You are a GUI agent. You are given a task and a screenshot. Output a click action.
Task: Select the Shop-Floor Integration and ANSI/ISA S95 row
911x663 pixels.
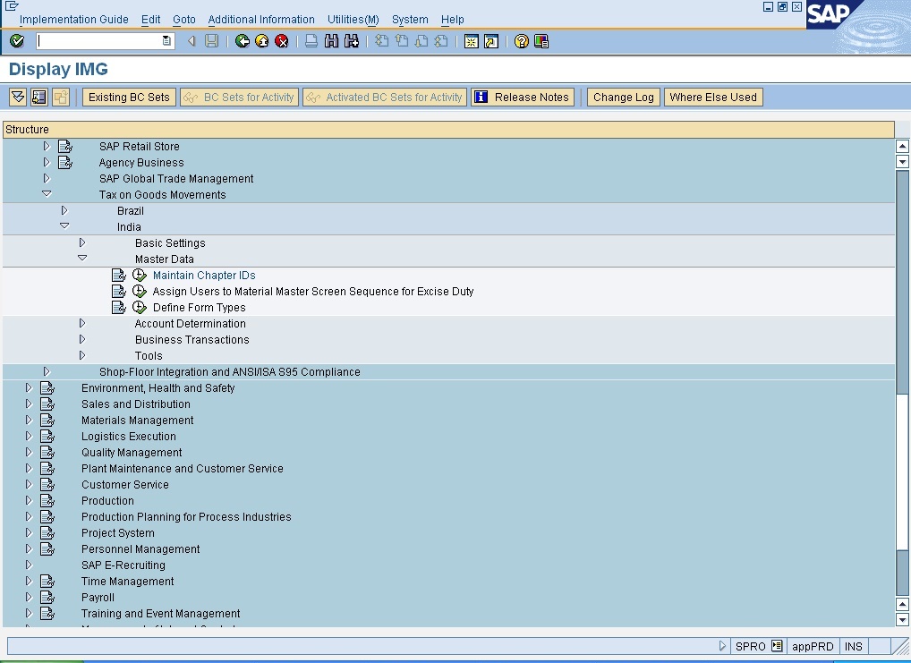[448, 372]
